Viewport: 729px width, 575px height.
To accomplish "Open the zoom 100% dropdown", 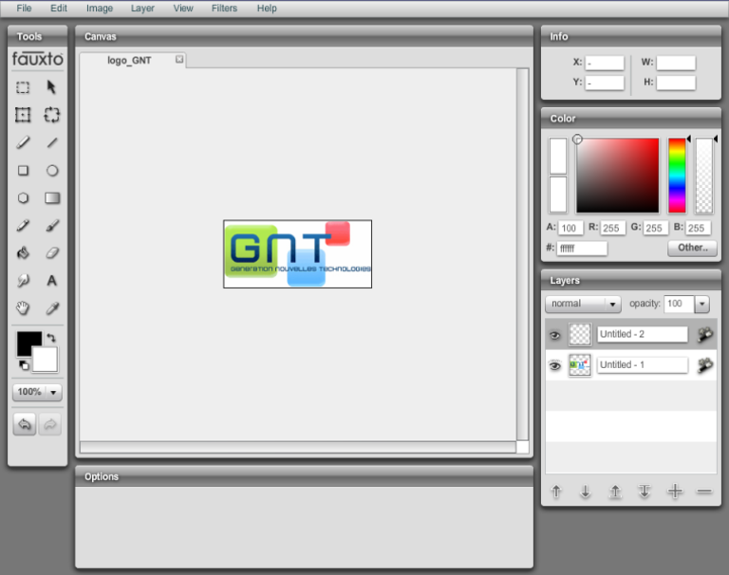I will pos(37,392).
